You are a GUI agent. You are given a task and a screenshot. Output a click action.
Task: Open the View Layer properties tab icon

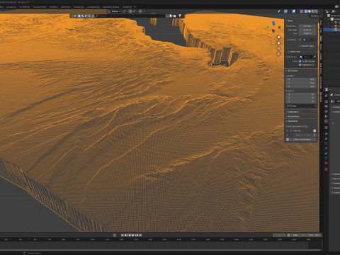(x=326, y=112)
